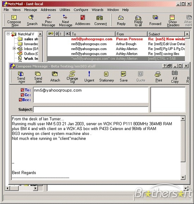Screen dimensions: 194x204
Task: Sort messages by the To column header
Action: [x=93, y=34]
